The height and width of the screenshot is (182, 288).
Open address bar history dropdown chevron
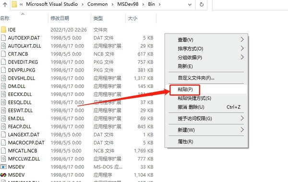click(x=190, y=4)
